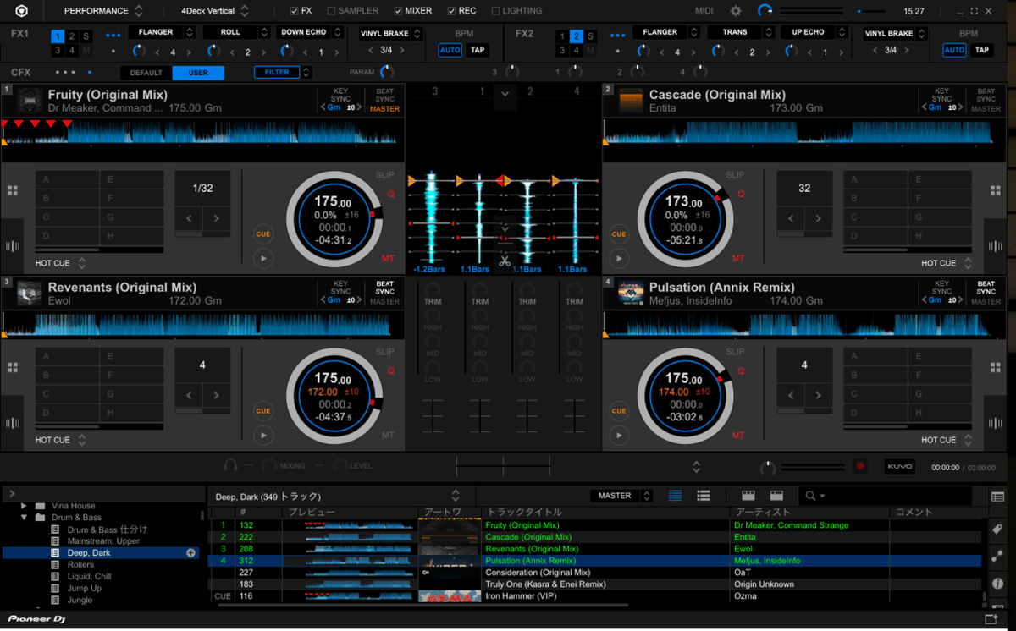The image size is (1016, 631).
Task: Click the KUVO icon
Action: point(899,466)
